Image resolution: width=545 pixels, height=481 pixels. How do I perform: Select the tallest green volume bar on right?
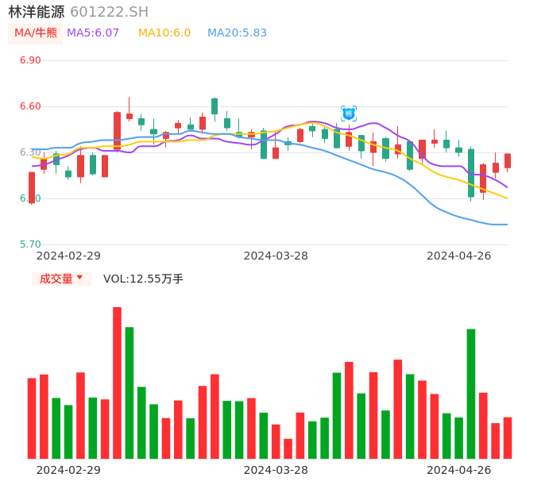pos(471,393)
